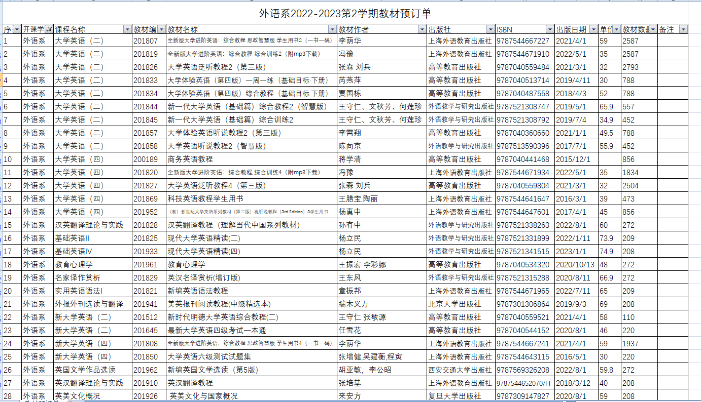Select author cell 贾国栋

382,93
